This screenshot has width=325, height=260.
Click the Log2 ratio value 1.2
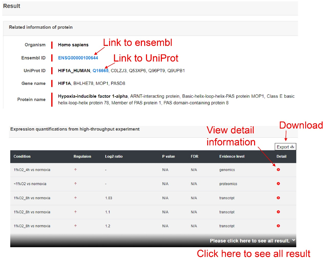[x=108, y=226]
